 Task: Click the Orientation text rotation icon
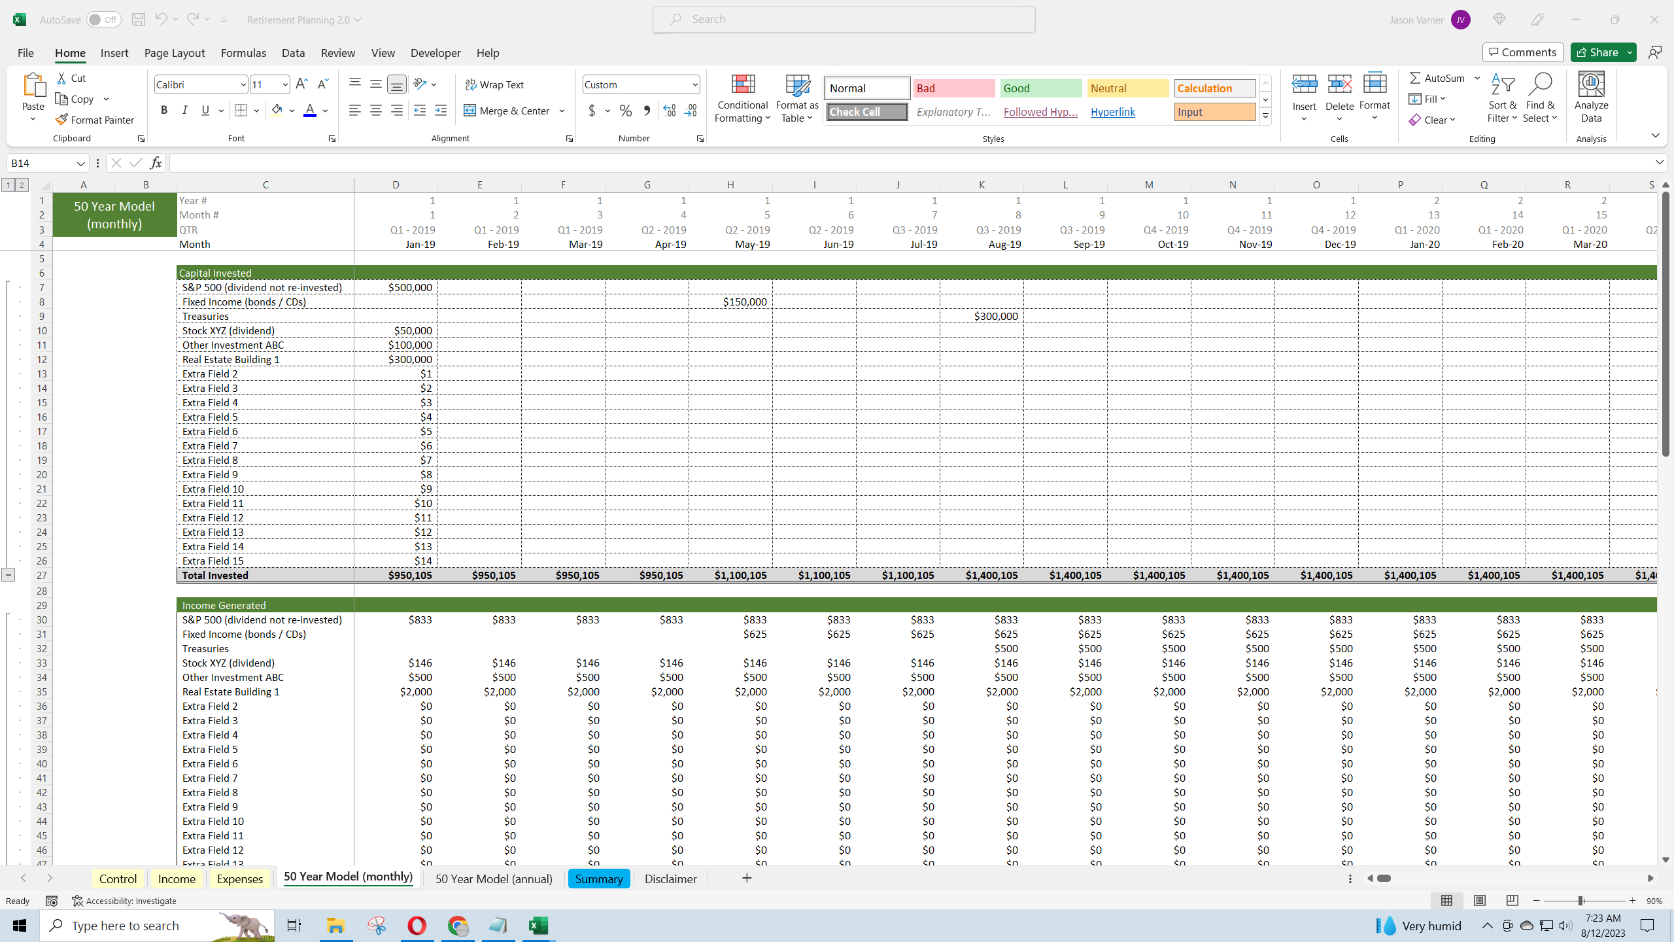pyautogui.click(x=420, y=84)
